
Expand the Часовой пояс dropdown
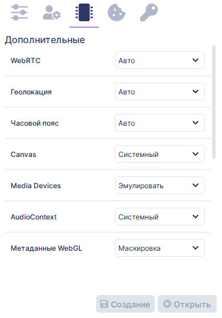click(x=160, y=123)
